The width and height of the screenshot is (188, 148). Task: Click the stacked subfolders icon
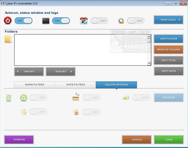click(23, 112)
